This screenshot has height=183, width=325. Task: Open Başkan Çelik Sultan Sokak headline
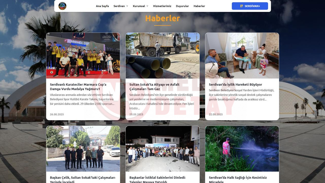coord(83,179)
